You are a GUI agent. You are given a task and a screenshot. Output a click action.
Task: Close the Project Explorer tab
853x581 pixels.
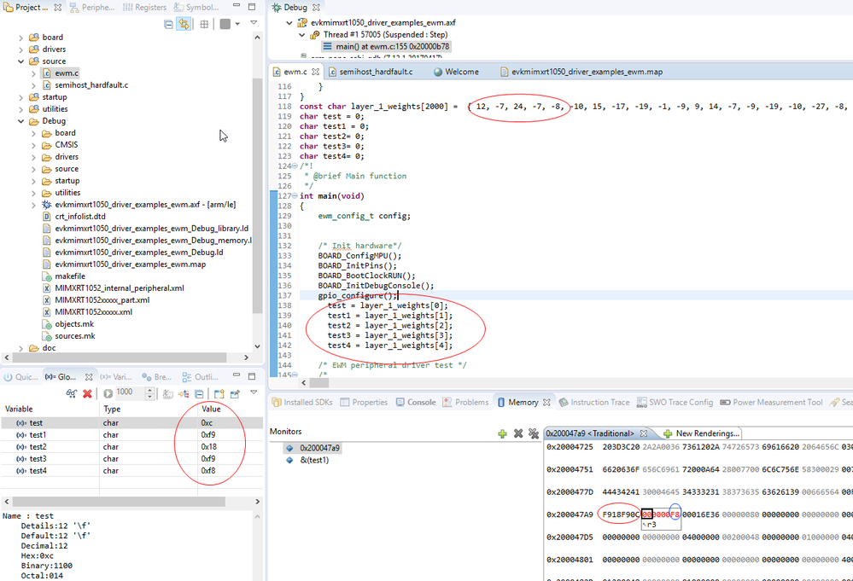coord(58,8)
